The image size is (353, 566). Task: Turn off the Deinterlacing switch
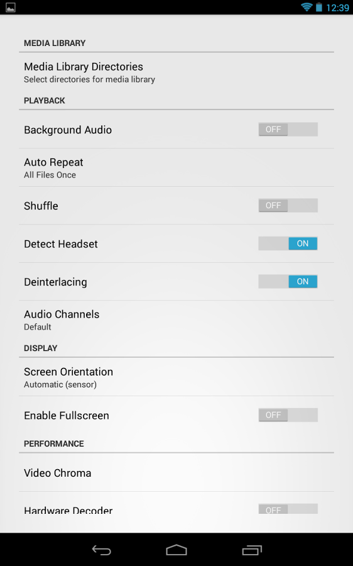coord(288,282)
